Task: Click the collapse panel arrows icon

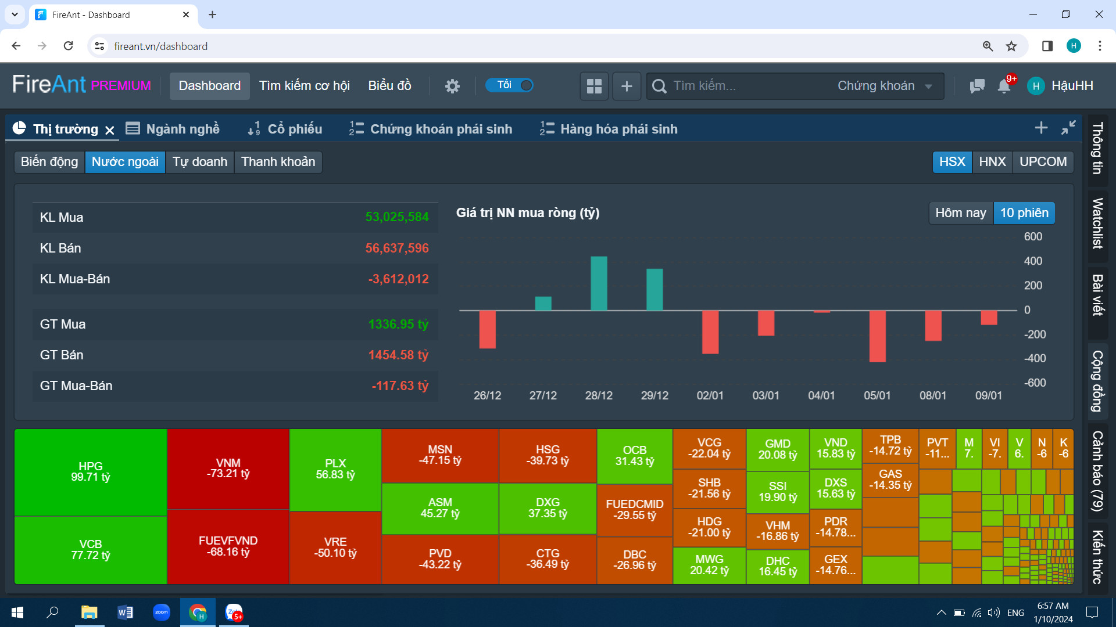Action: (1068, 128)
